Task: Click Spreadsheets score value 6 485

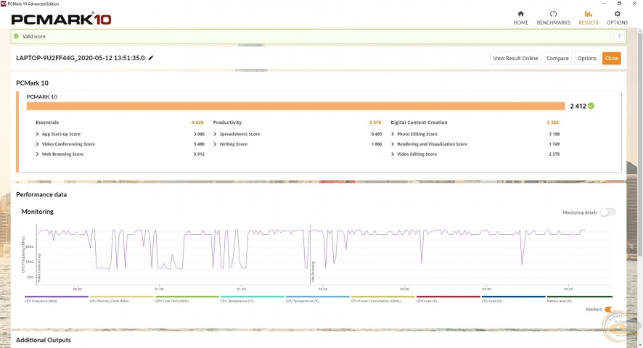Action: click(x=377, y=134)
